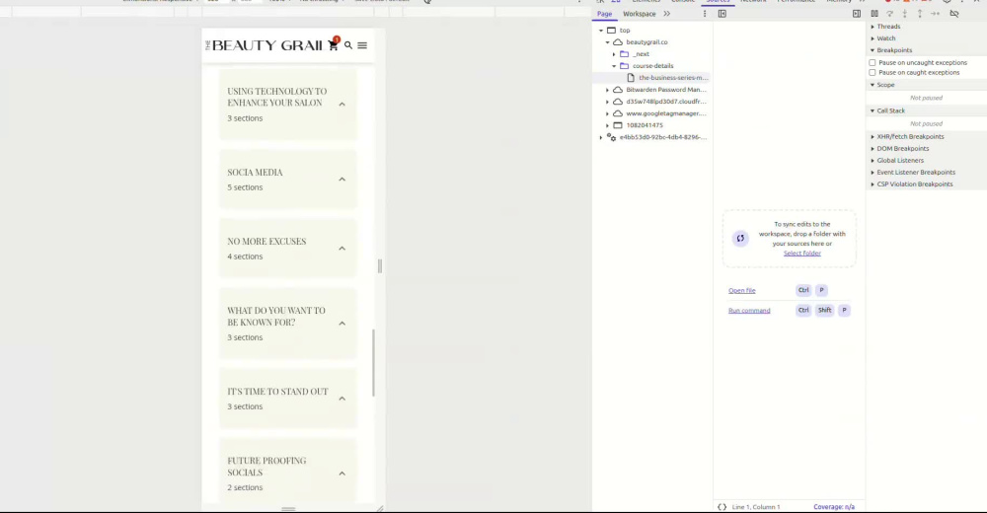Click the frame icon beside top
This screenshot has height=513, width=987.
point(611,31)
